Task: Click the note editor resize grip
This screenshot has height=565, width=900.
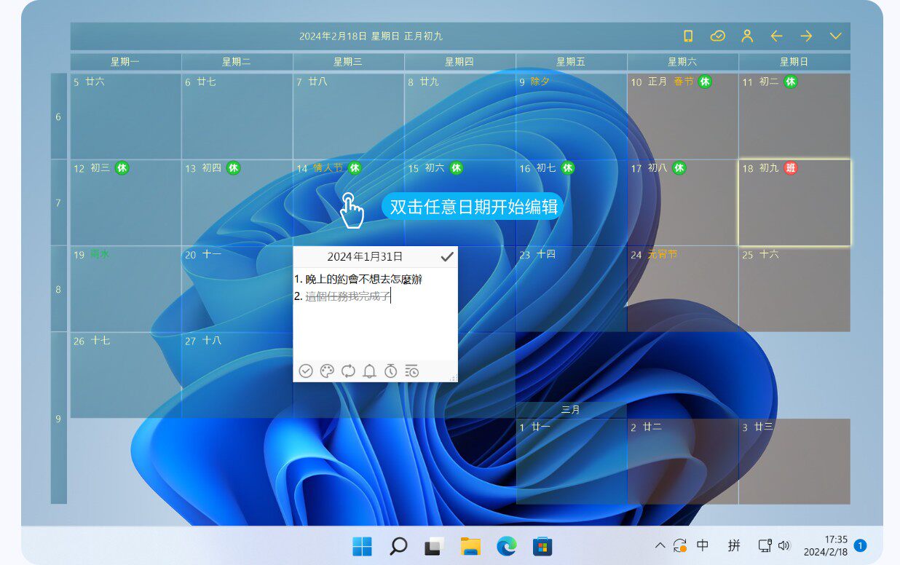Action: (x=454, y=378)
